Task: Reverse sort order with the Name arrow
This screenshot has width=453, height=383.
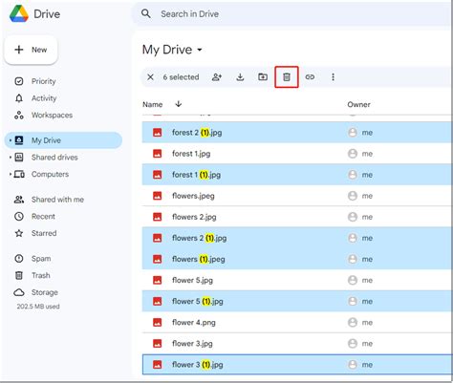Action: point(179,104)
